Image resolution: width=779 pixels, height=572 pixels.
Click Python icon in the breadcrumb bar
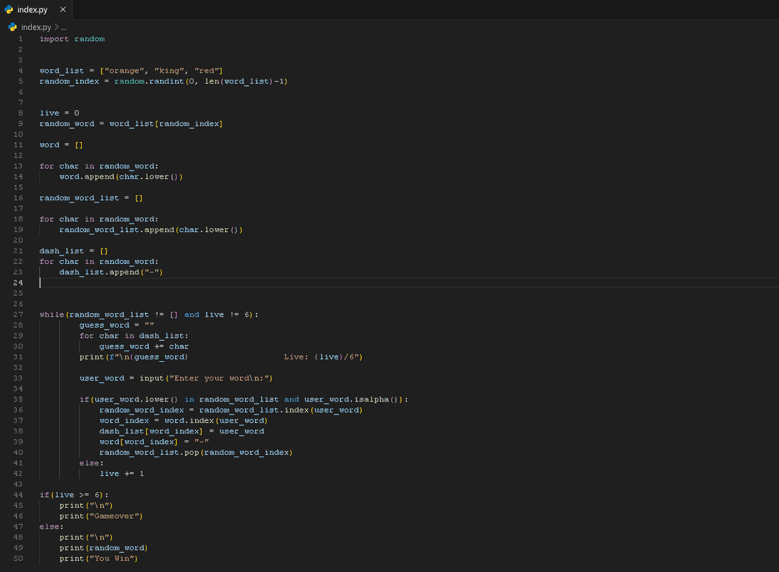click(12, 27)
